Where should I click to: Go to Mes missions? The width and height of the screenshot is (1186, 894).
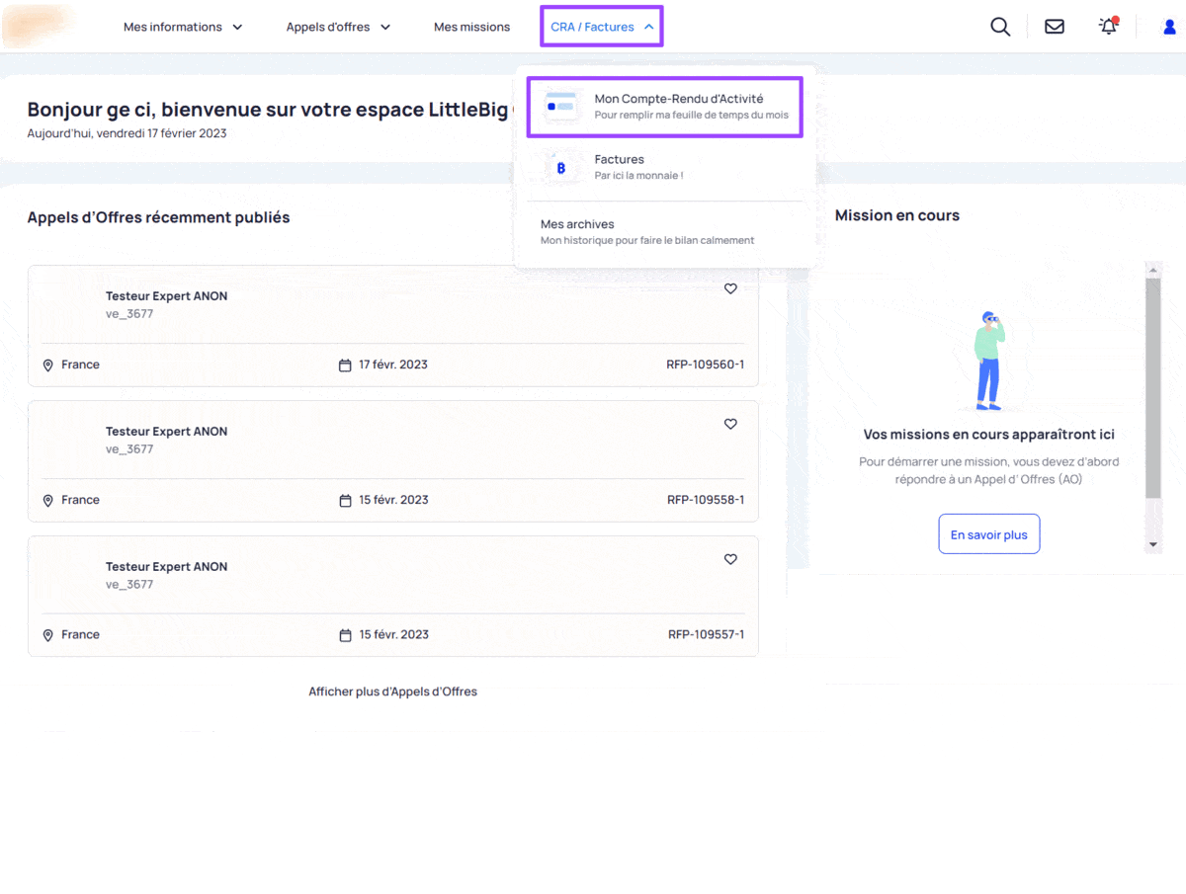471,27
